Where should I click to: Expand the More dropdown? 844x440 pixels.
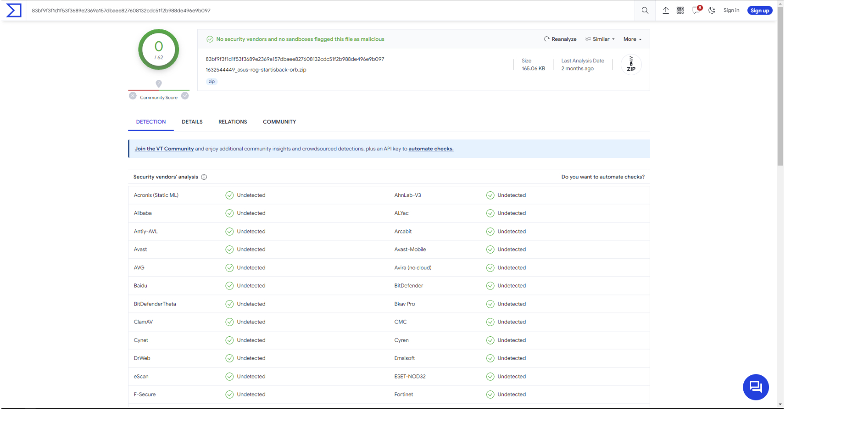point(633,39)
